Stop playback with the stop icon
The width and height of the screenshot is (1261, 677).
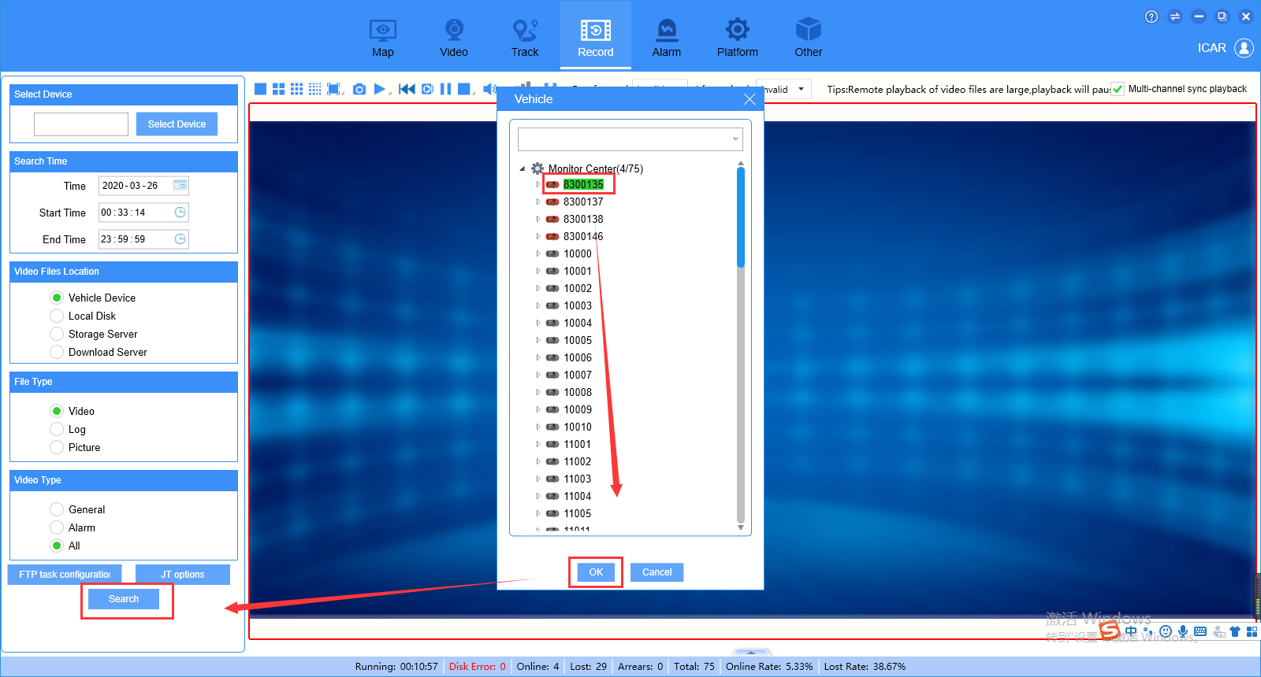(x=464, y=89)
